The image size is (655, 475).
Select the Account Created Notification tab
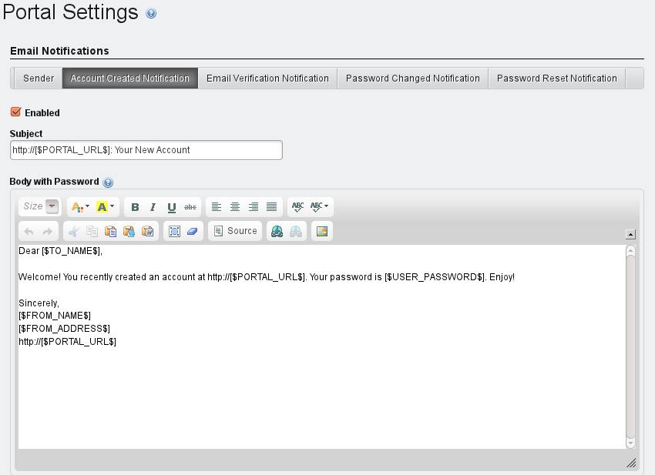point(130,79)
